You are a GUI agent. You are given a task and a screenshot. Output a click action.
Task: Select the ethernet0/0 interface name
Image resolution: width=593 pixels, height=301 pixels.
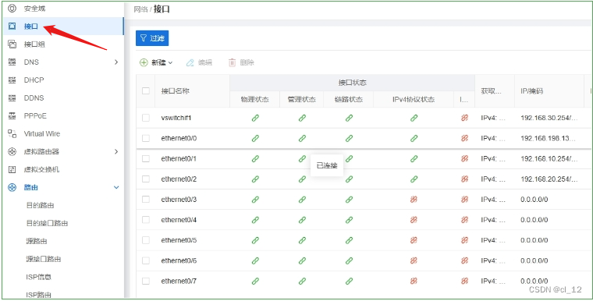[179, 138]
